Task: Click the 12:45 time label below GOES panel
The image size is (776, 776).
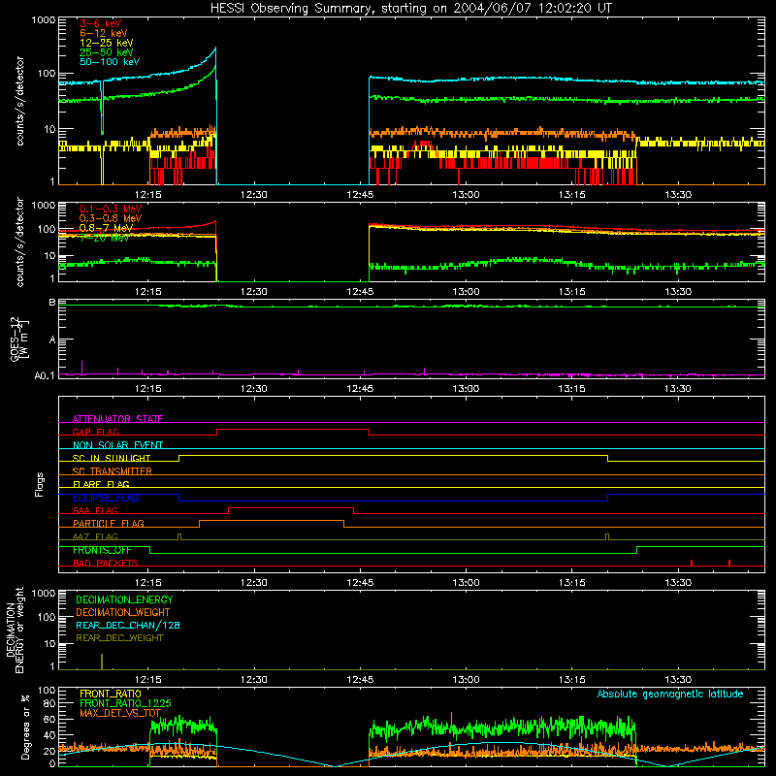Action: coord(360,389)
